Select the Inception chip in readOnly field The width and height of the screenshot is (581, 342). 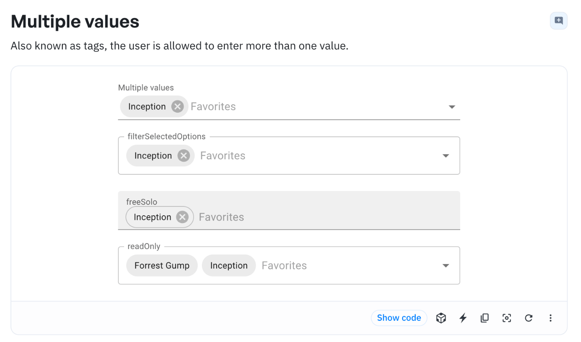click(229, 266)
